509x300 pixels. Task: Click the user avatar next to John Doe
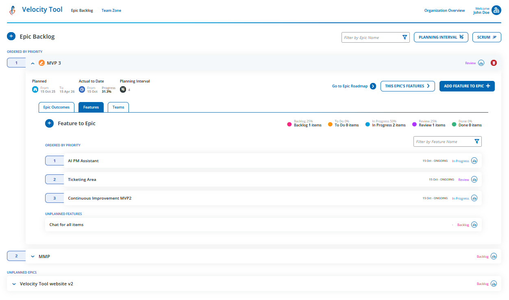496,10
